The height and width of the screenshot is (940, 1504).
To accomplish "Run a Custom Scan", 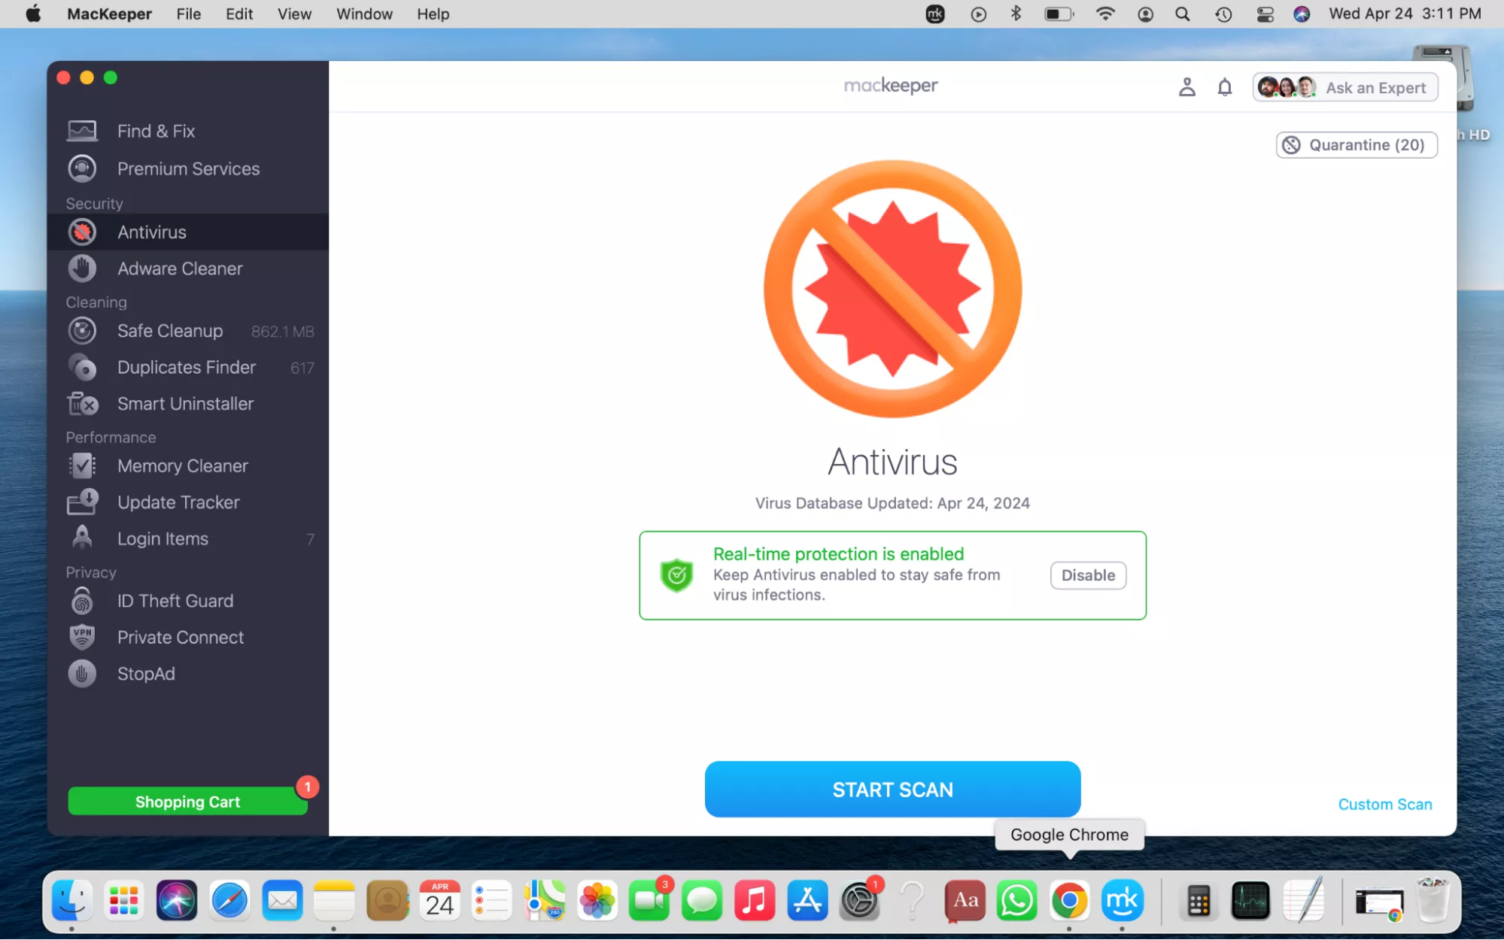I will tap(1384, 804).
